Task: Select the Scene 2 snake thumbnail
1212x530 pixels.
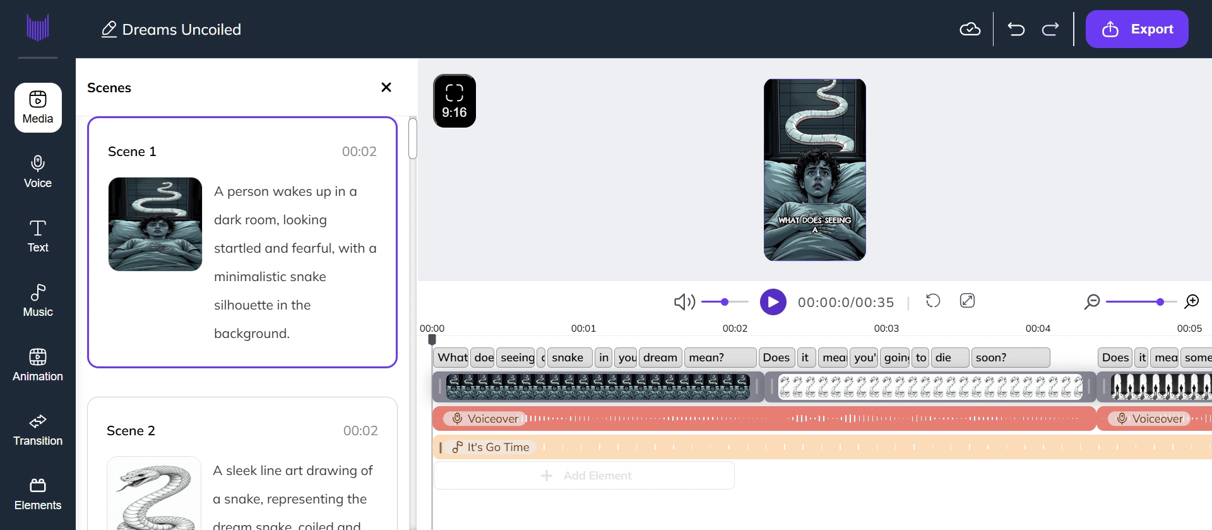Action: (154, 493)
